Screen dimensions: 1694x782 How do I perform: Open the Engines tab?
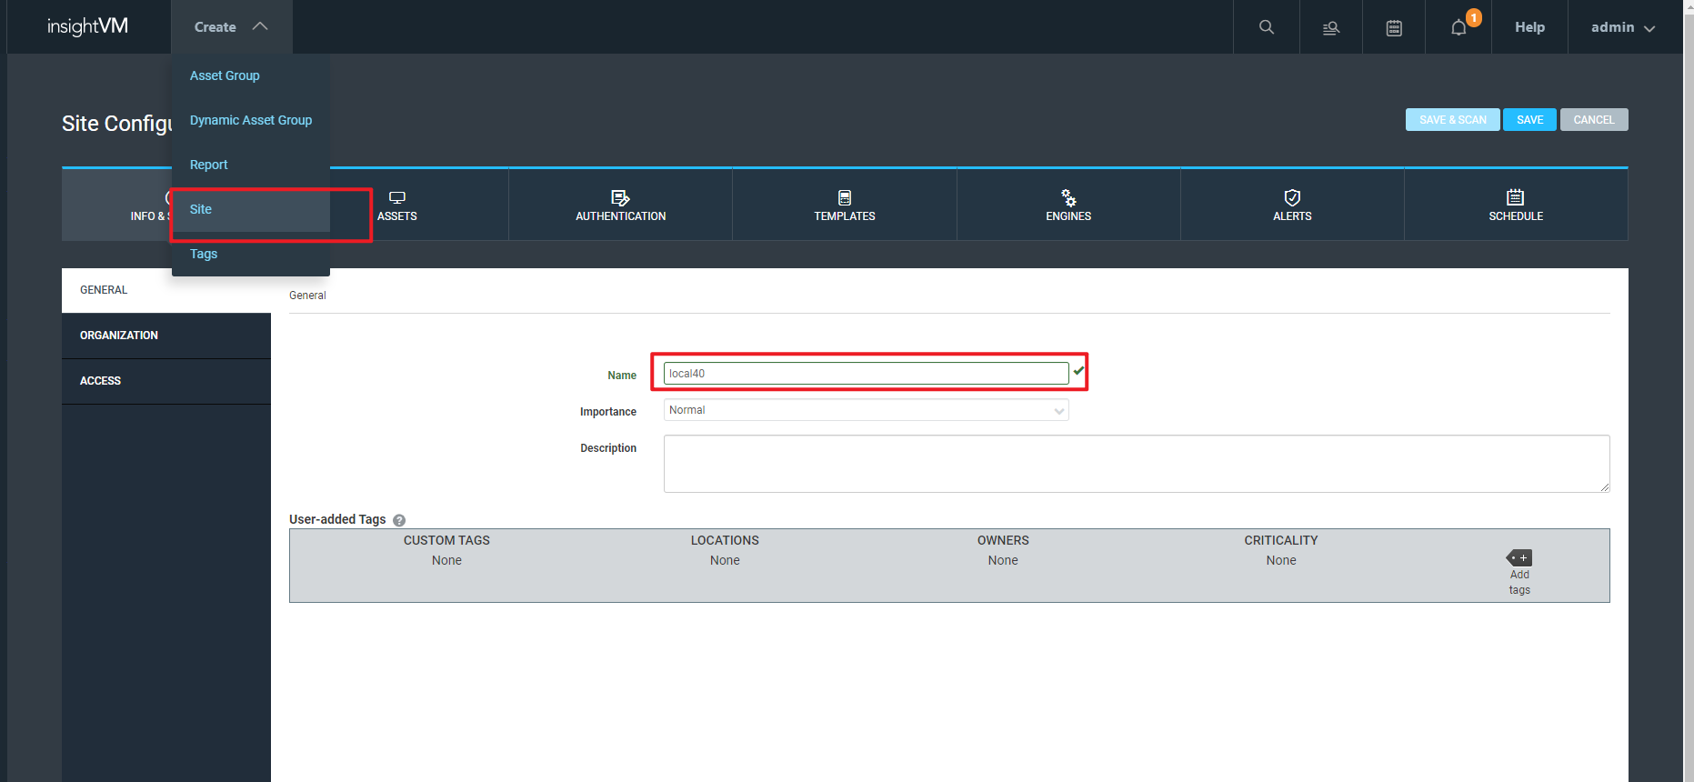[x=1068, y=205]
